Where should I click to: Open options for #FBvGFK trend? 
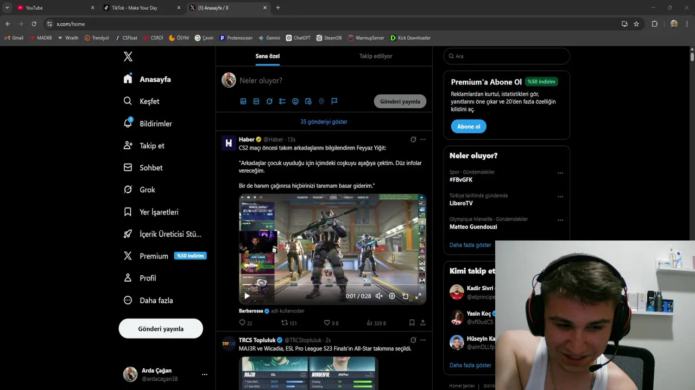coord(560,173)
